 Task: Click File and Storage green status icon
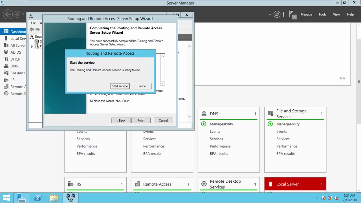(270, 124)
